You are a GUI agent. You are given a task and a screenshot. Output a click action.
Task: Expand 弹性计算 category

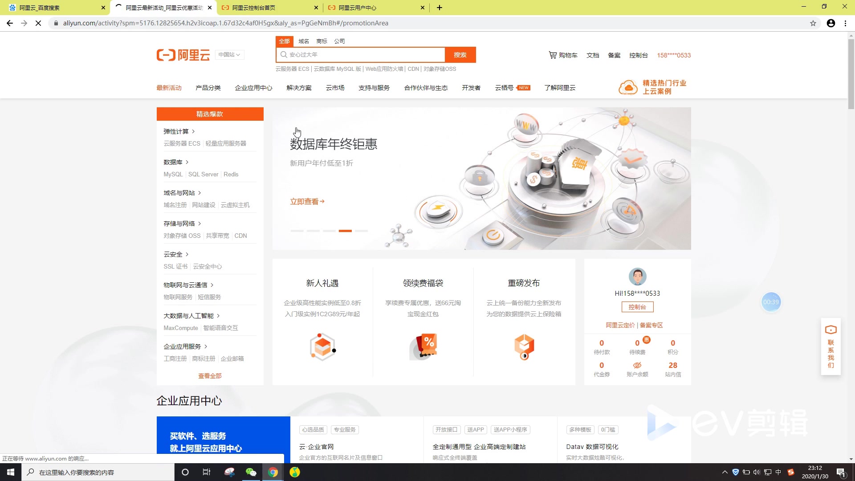[x=179, y=131]
